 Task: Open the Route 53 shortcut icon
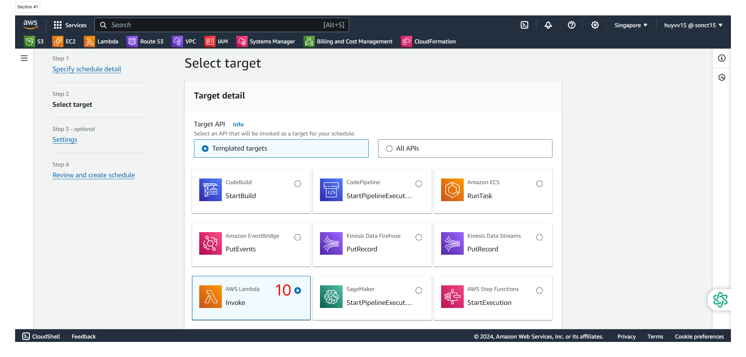tap(132, 42)
